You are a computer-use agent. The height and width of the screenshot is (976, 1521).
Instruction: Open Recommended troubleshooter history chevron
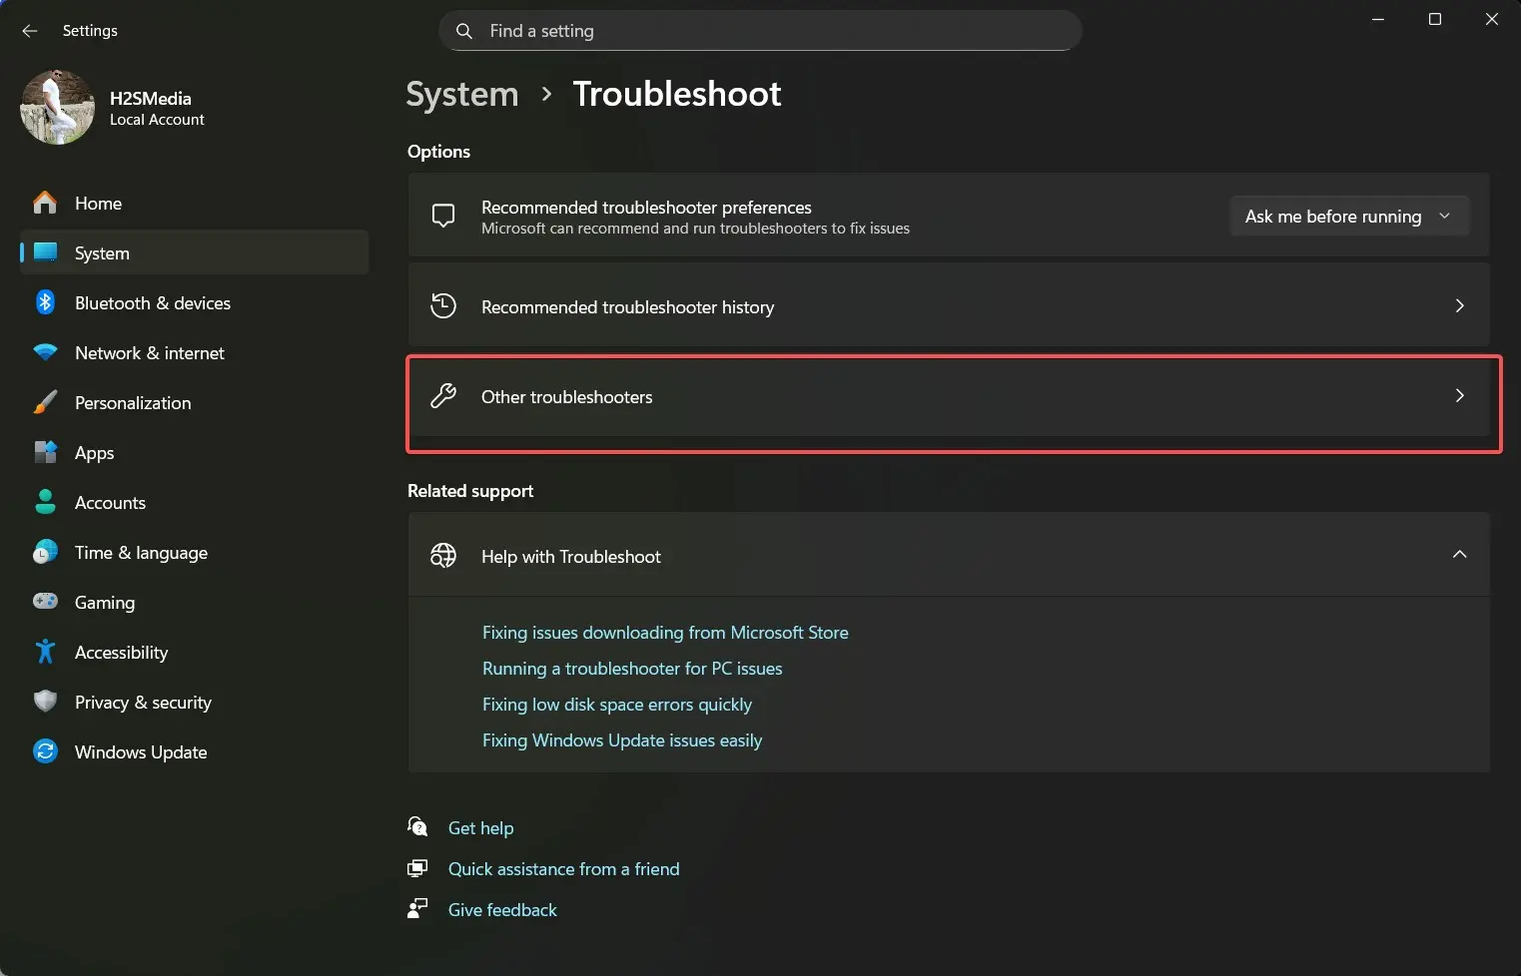click(1459, 305)
